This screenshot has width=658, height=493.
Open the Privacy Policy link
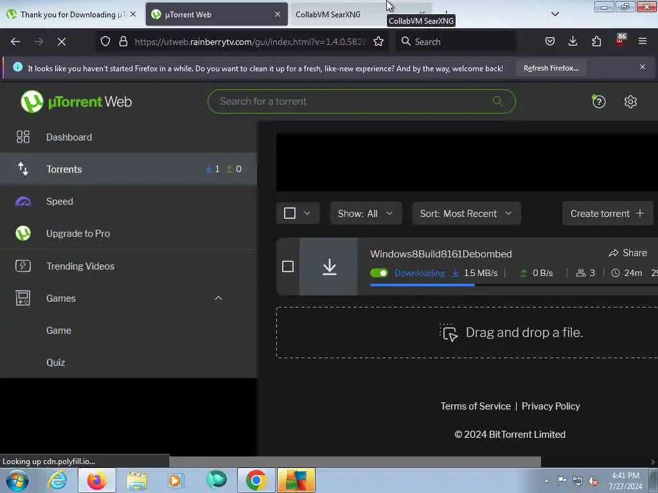(x=551, y=406)
